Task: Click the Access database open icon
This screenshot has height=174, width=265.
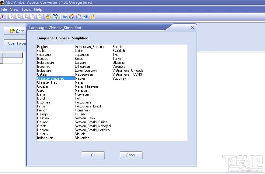Action: pyautogui.click(x=2, y=16)
